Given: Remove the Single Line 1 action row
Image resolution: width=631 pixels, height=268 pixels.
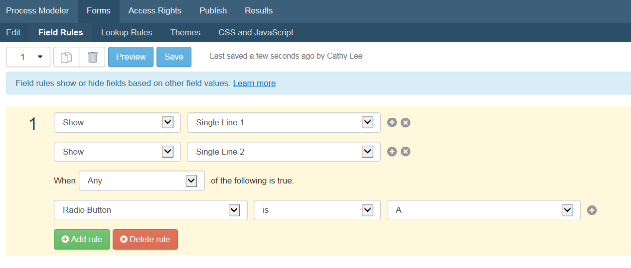Looking at the screenshot, I should pyautogui.click(x=406, y=122).
